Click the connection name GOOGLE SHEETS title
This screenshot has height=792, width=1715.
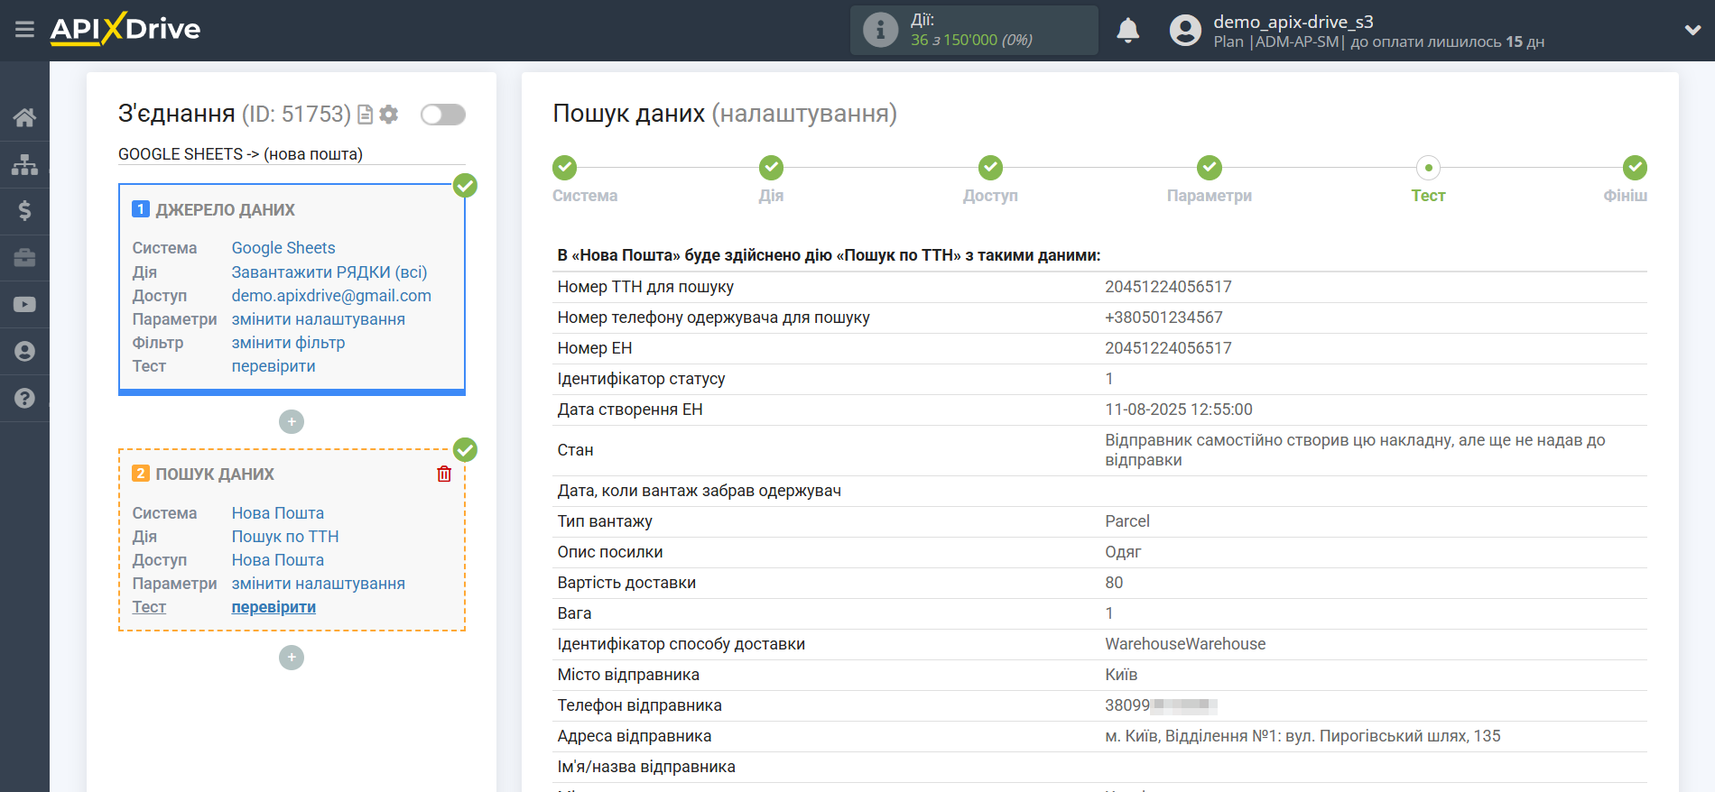tap(241, 154)
